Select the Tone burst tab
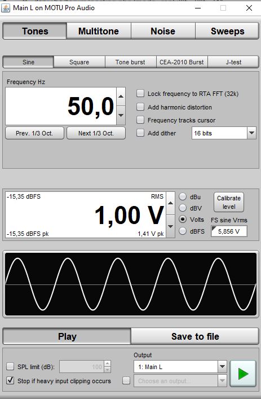 click(130, 62)
